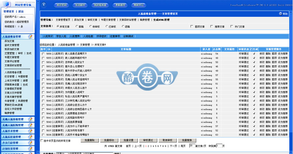Expand the 计划生育管理 sidebar section
293x154 pixels.
click(x=18, y=149)
